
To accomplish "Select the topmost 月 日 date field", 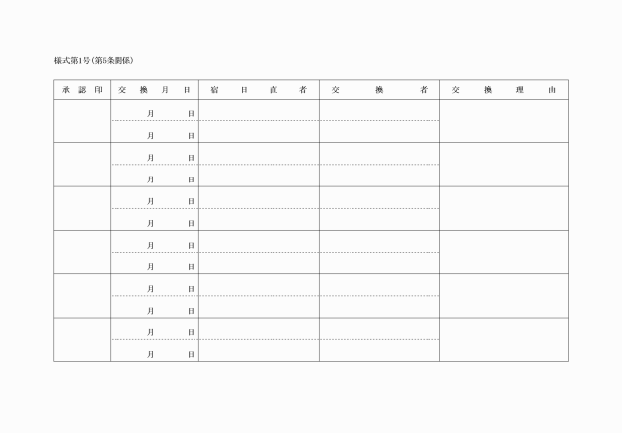I will click(154, 110).
